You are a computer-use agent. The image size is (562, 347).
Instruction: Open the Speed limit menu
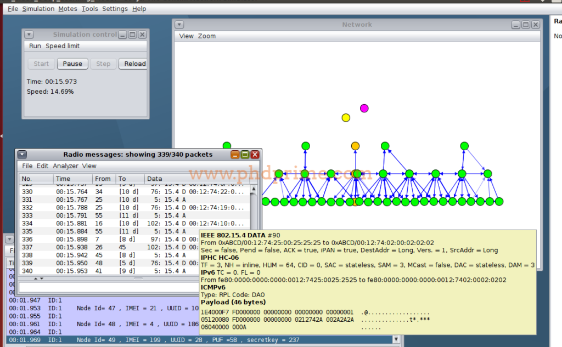click(x=62, y=45)
